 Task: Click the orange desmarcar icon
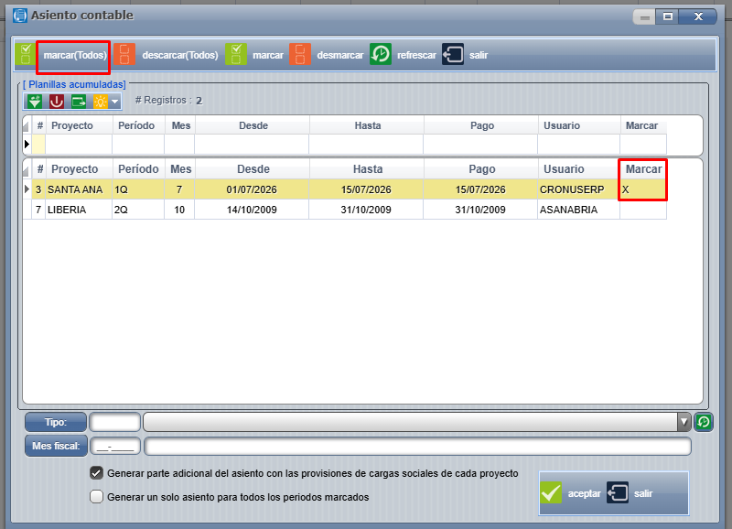(300, 55)
